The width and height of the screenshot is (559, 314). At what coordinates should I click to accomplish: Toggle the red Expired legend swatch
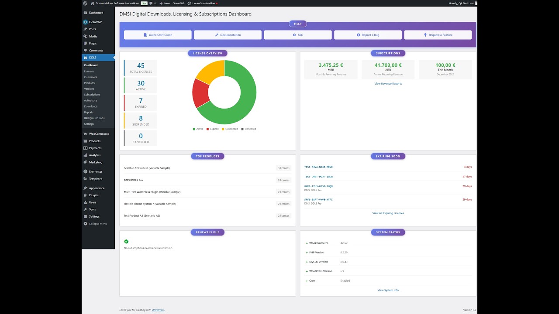coord(208,129)
